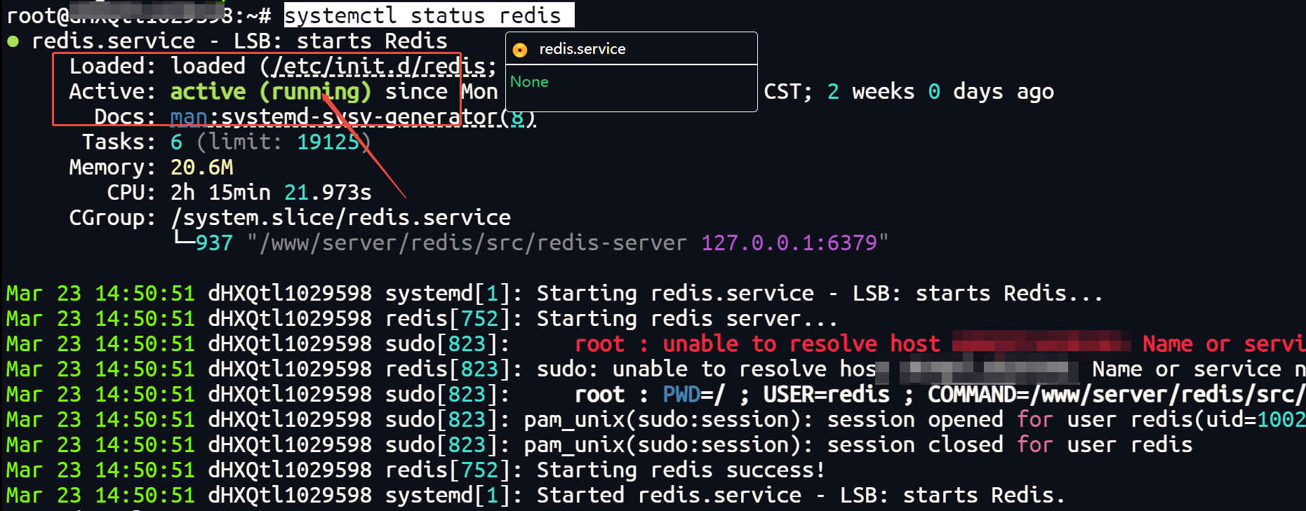Click the "Starting redis server..." log message
Screen dimensions: 1306x511
click(x=687, y=318)
